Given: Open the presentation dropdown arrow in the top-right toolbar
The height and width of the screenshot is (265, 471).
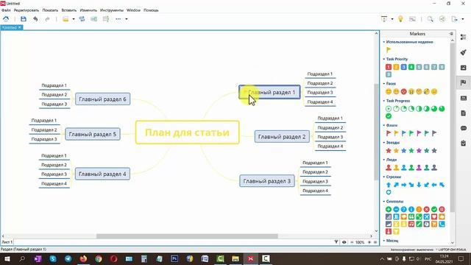Looking at the screenshot, I should (392, 19).
